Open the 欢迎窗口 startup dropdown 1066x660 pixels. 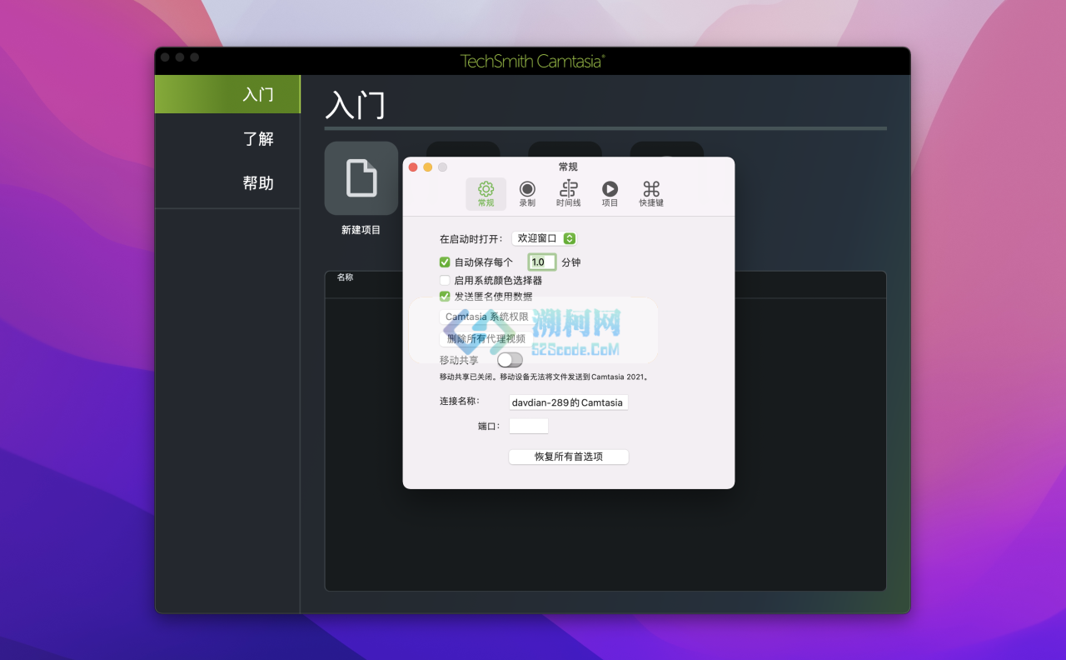pos(544,238)
